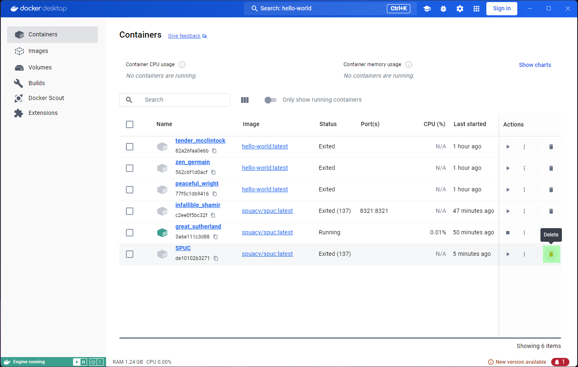Select the great_sutherland row checkbox
The height and width of the screenshot is (367, 578).
pos(130,233)
